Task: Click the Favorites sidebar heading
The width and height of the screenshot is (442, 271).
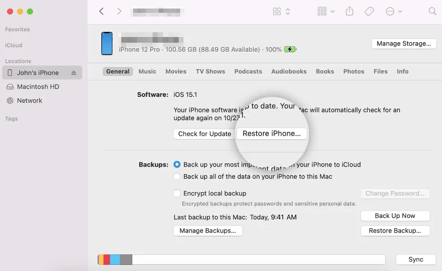Action: pyautogui.click(x=17, y=29)
